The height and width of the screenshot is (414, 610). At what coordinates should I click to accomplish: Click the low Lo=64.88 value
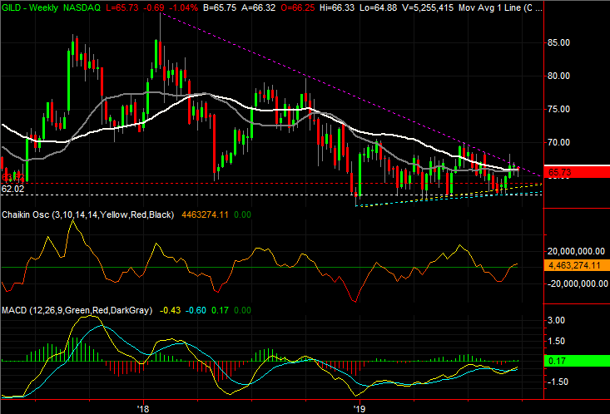pyautogui.click(x=378, y=7)
